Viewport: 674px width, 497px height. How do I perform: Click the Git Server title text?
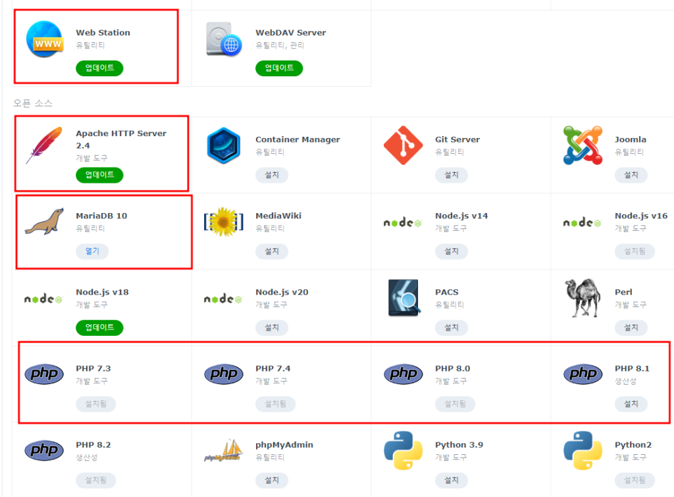click(x=457, y=139)
